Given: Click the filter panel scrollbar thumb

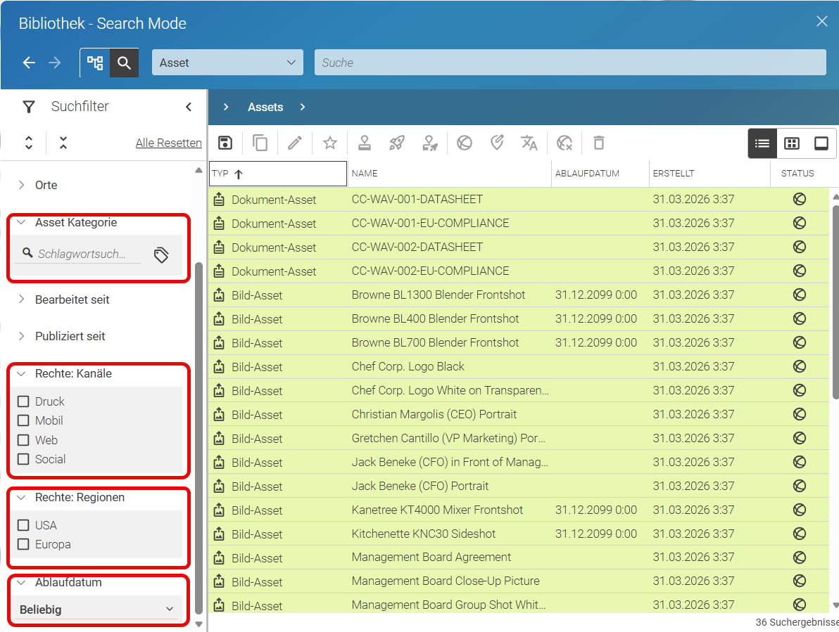Looking at the screenshot, I should [x=199, y=438].
